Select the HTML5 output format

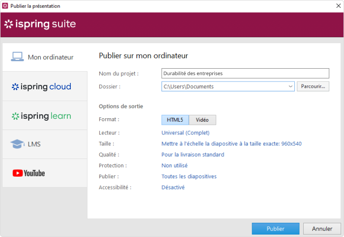(175, 120)
